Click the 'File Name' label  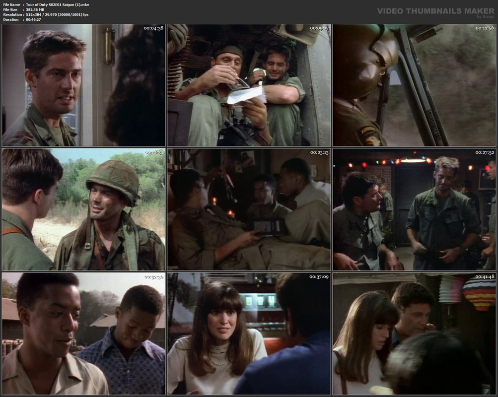pyautogui.click(x=11, y=5)
